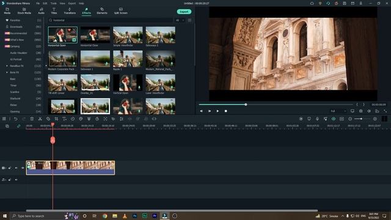Mute the audio track
The width and height of the screenshot is (391, 220).
(x=16, y=180)
